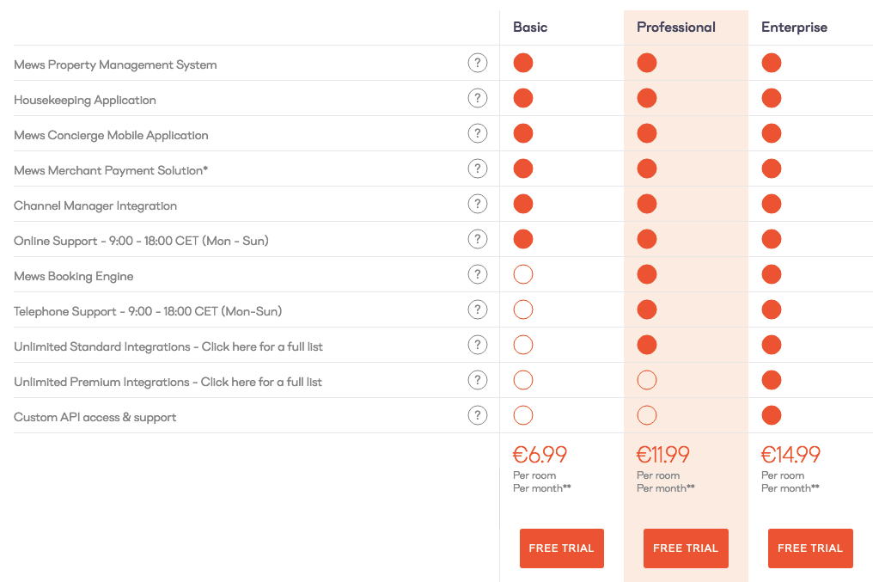Open help tooltip for Housekeeping Application
The height and width of the screenshot is (582, 885).
tap(477, 98)
